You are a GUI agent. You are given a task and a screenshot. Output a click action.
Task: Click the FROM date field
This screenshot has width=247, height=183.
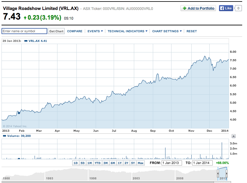point(172,163)
